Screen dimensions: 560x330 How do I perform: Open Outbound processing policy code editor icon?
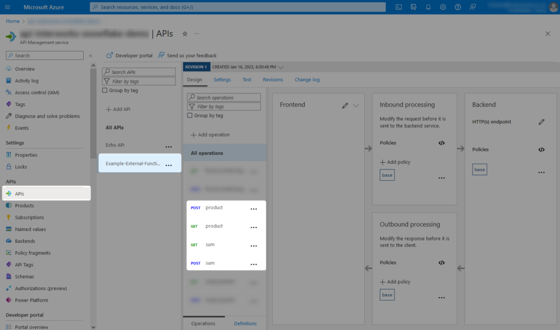click(x=441, y=263)
